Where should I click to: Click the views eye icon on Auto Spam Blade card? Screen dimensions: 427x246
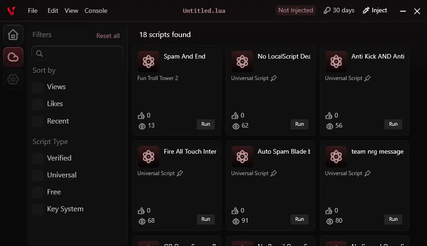(x=236, y=221)
